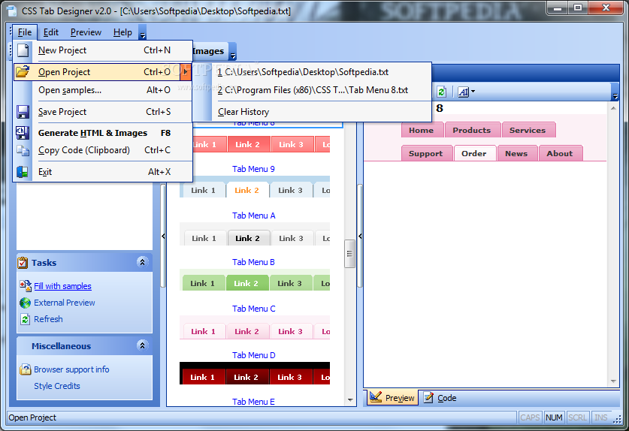
Task: Click the News tab in preview
Action: click(517, 153)
